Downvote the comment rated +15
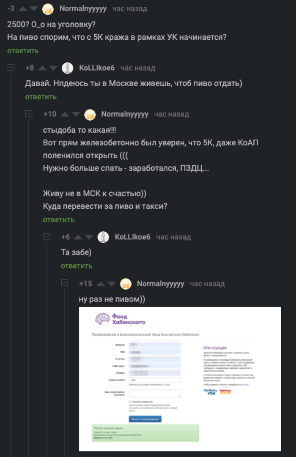The width and height of the screenshot is (296, 457). click(111, 284)
